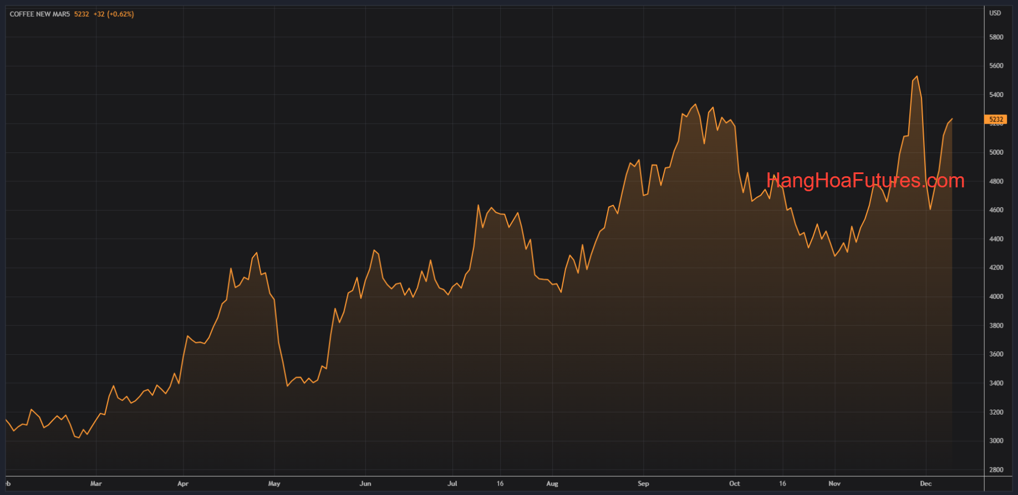This screenshot has height=495, width=1018.
Task: Click the orange 5232 current price tag
Action: point(996,120)
